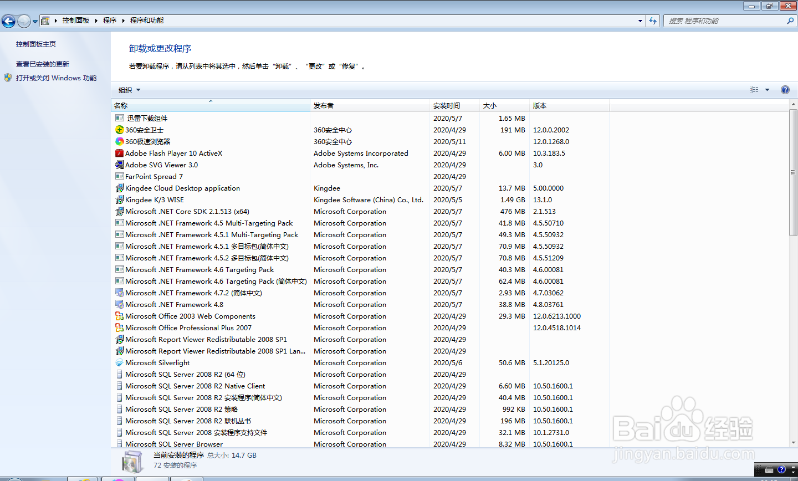This screenshot has height=481, width=798.
Task: Open 控制面板主页 link
Action: (36, 44)
